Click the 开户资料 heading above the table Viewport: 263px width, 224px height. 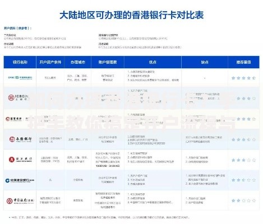click(x=18, y=28)
